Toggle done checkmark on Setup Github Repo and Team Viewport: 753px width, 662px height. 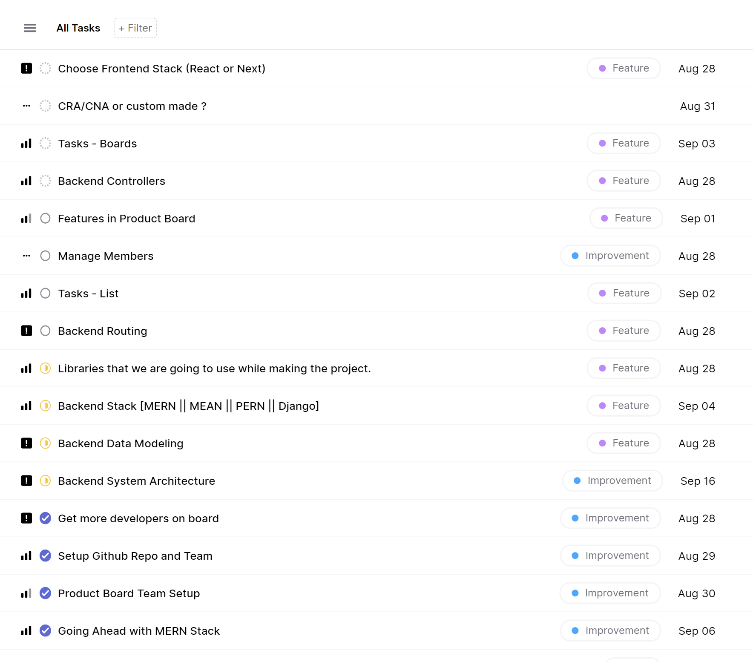tap(45, 556)
